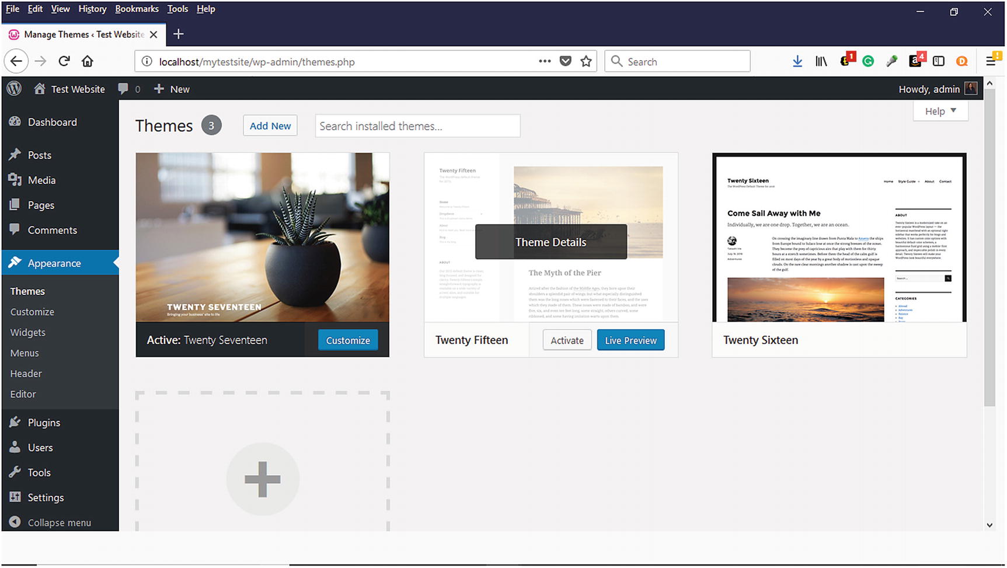Click the site information icon in the address bar

[x=147, y=62]
